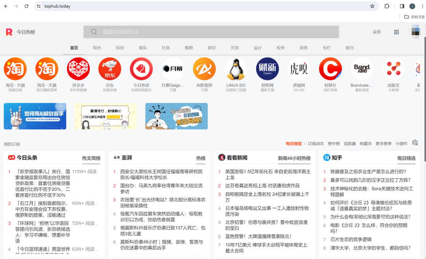Open the 虎嗅网 icon

point(299,69)
